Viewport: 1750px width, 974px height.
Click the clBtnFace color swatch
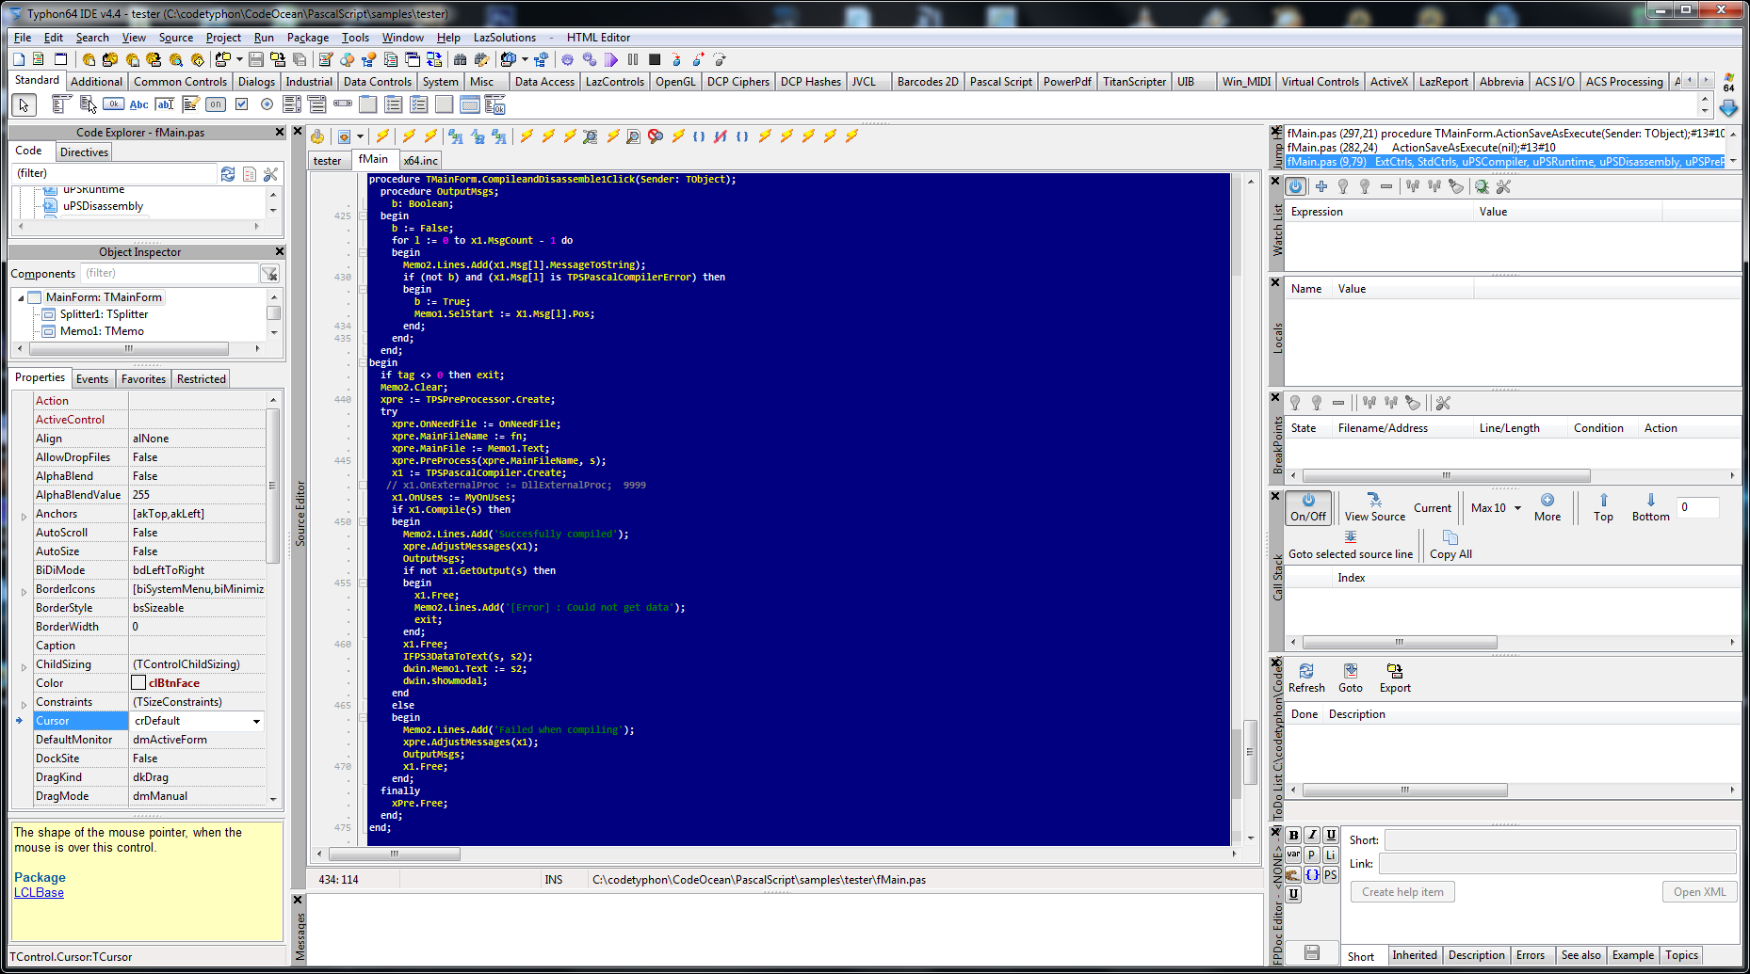[138, 683]
